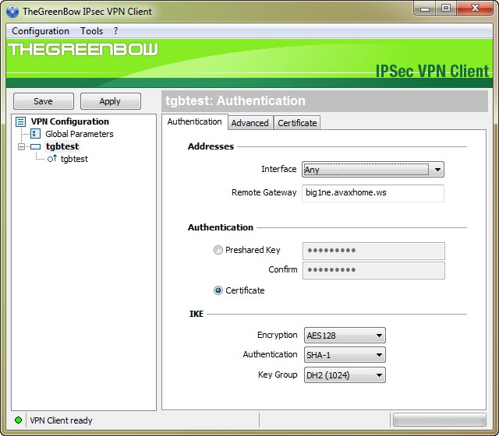Image resolution: width=499 pixels, height=436 pixels.
Task: Select the bold tgbtest tree entry
Action: pyautogui.click(x=62, y=146)
